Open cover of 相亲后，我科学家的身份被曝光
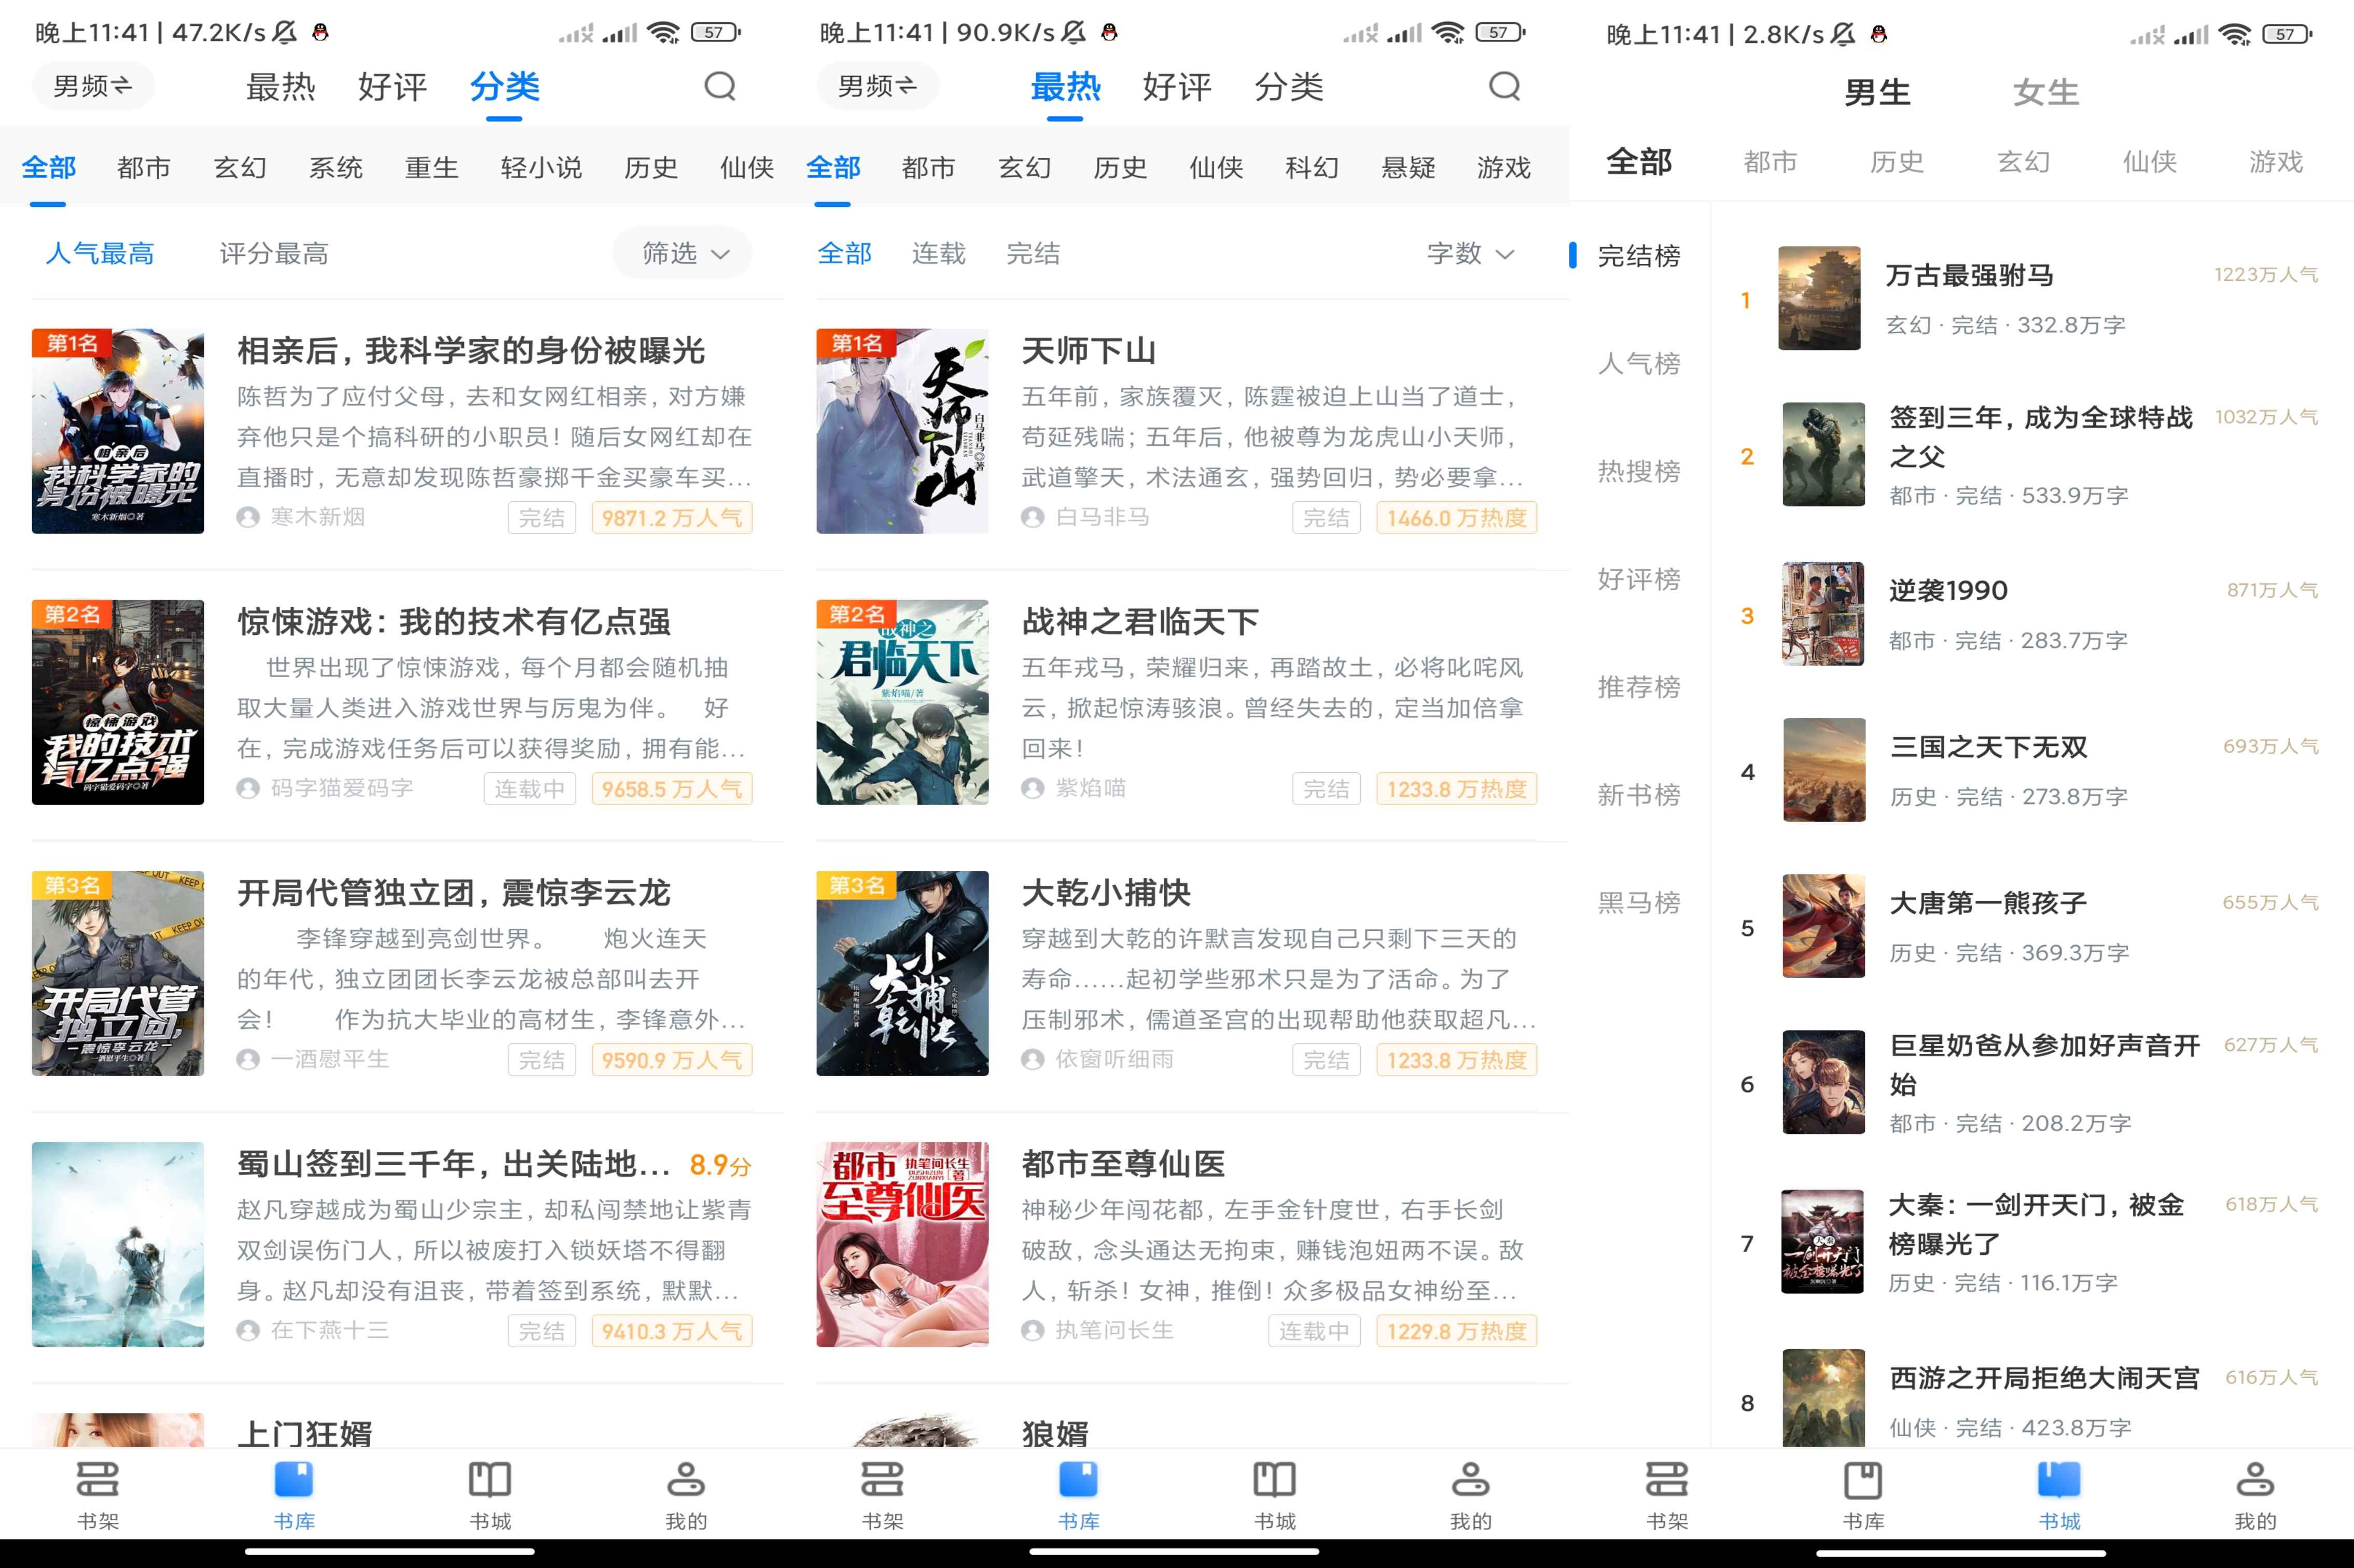 [118, 431]
